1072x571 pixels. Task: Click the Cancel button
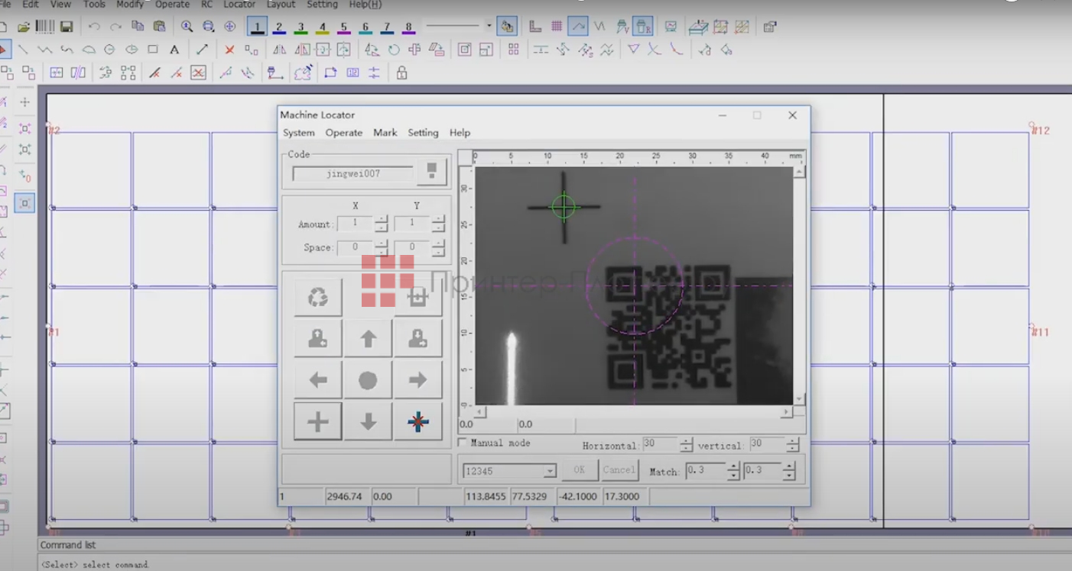click(619, 470)
